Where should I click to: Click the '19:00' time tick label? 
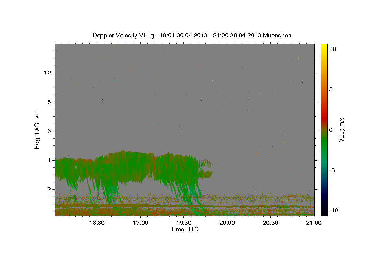[140, 223]
